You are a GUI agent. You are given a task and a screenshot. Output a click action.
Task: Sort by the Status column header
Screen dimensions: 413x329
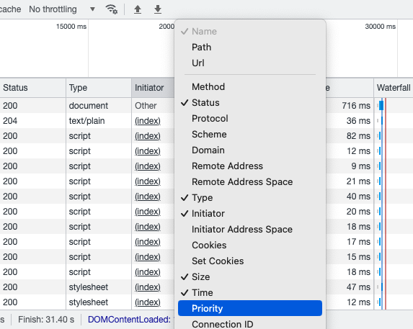(32, 88)
